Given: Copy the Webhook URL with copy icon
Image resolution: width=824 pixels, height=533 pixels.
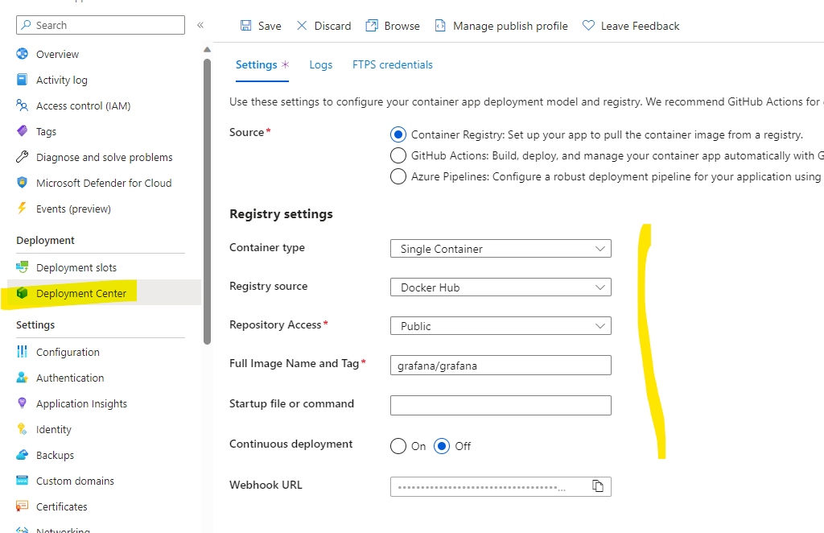Looking at the screenshot, I should [598, 486].
